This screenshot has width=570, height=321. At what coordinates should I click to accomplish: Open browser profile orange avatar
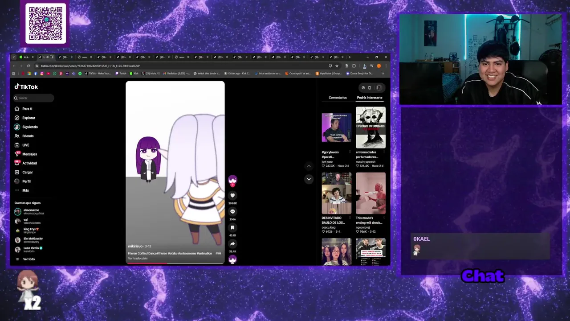[379, 66]
